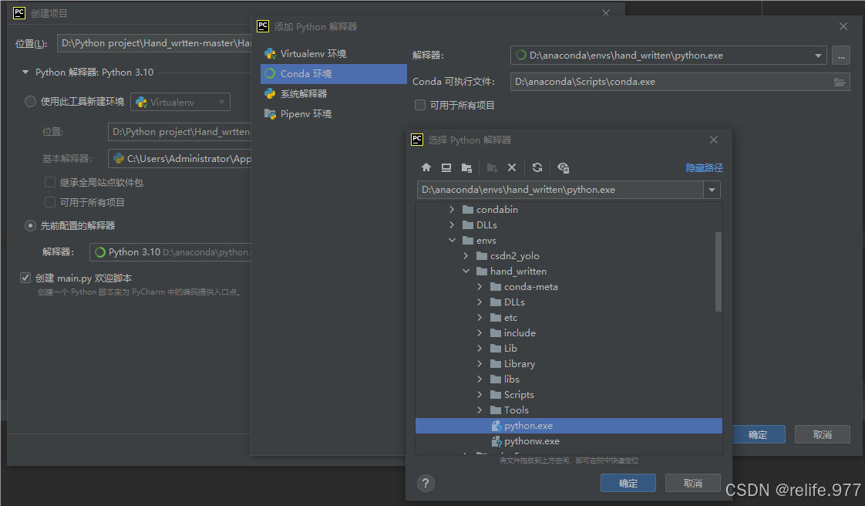Select Virtualenv 环境 in the sidebar
This screenshot has width=865, height=506.
click(x=333, y=54)
